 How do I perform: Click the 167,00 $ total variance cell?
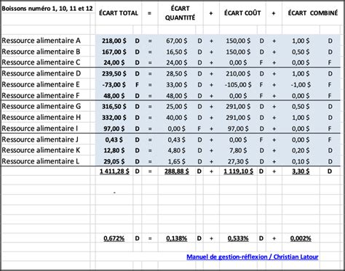[x=114, y=52]
